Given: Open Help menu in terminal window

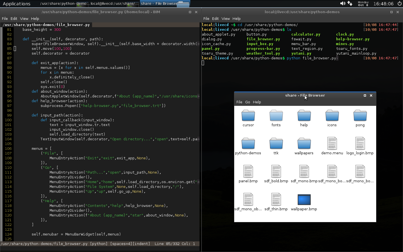Looking at the screenshot, I should [236, 18].
